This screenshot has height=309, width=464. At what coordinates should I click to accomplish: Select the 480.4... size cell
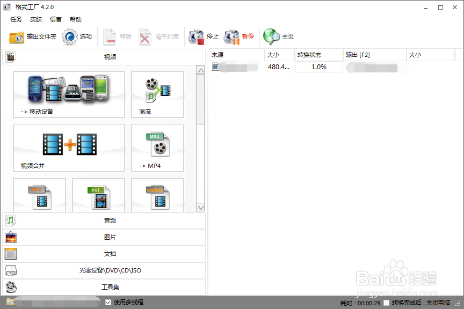coord(279,67)
